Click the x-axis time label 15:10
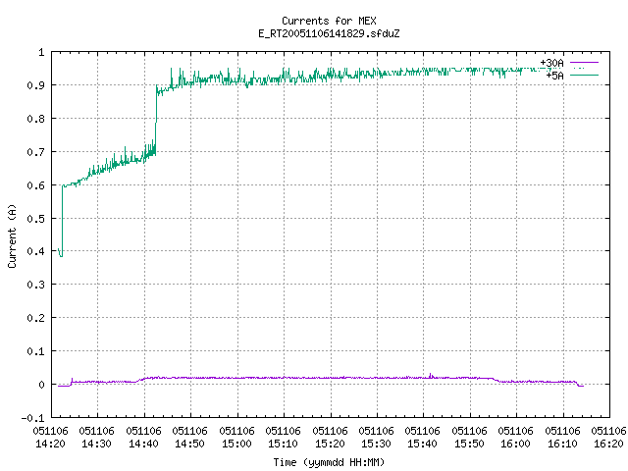The height and width of the screenshot is (471, 628). 284,444
